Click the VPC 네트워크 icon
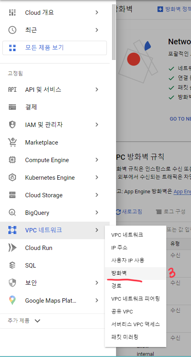Screen dimensions: 191x357 (x=12, y=230)
